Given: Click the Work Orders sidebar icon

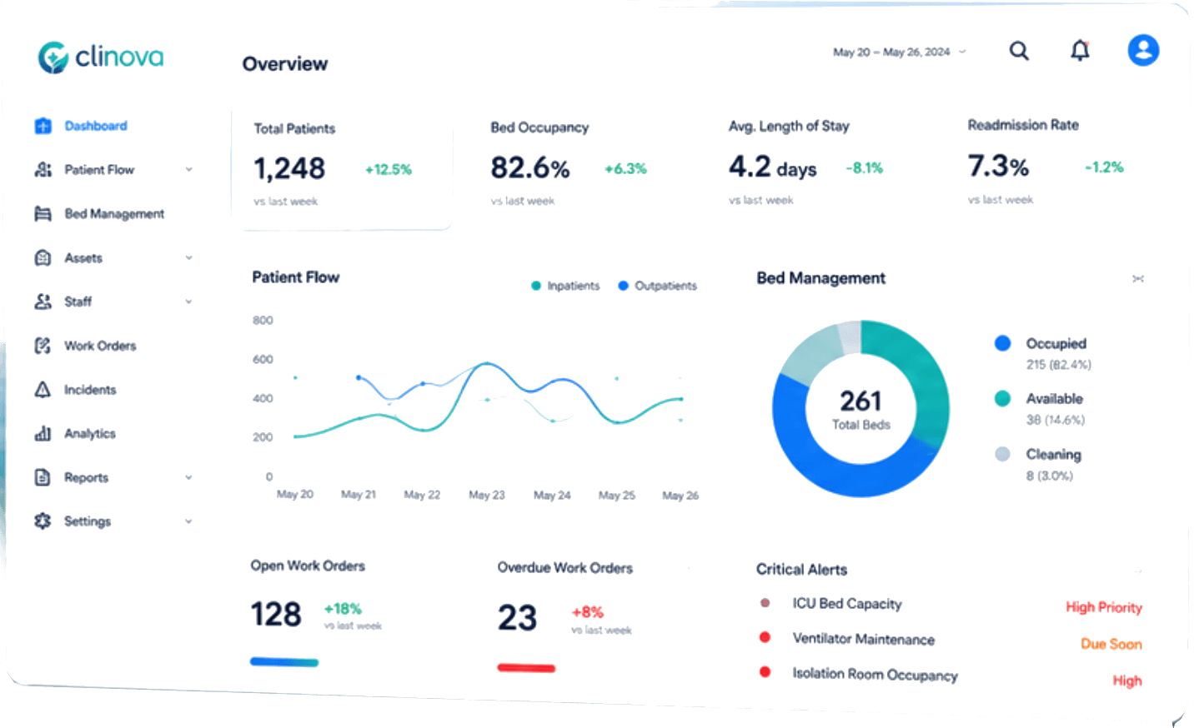Looking at the screenshot, I should (x=43, y=346).
